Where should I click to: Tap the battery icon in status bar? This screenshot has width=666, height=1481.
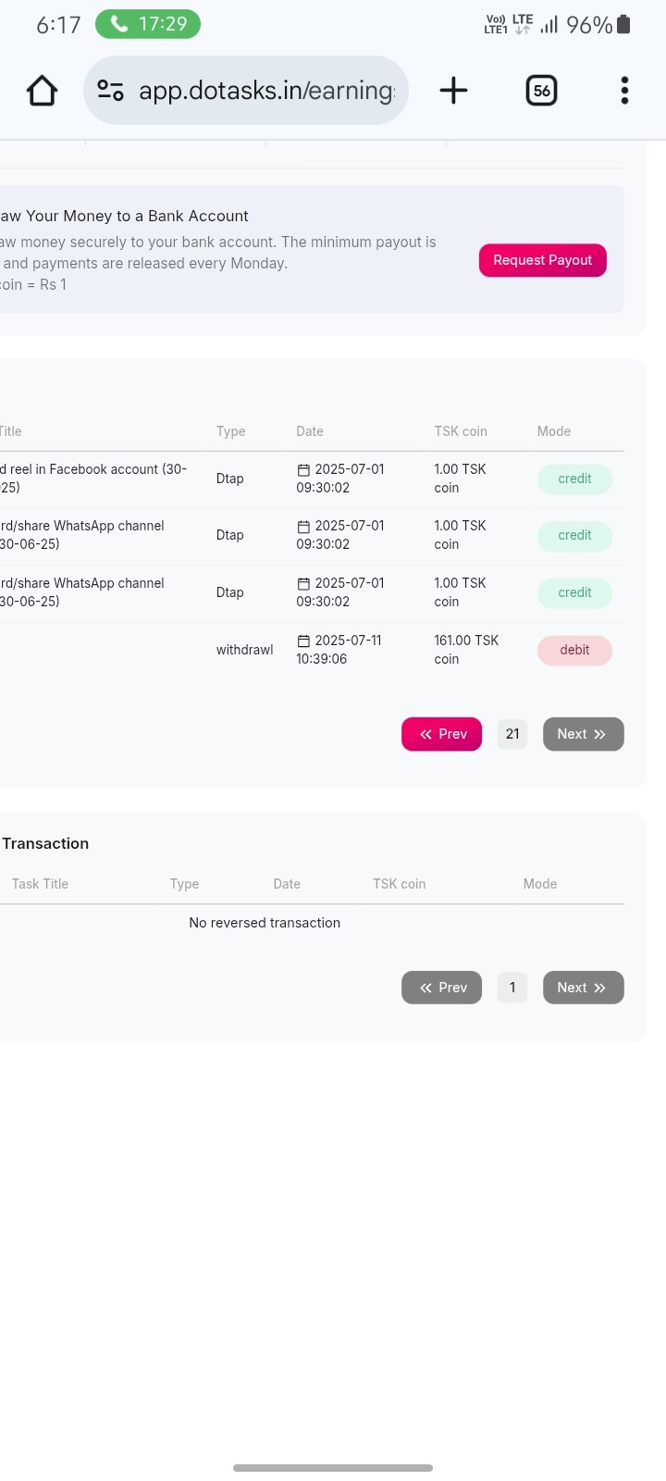[x=624, y=24]
